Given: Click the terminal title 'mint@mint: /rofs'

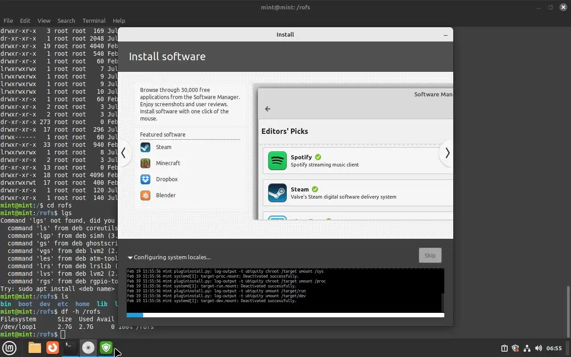Looking at the screenshot, I should (285, 7).
